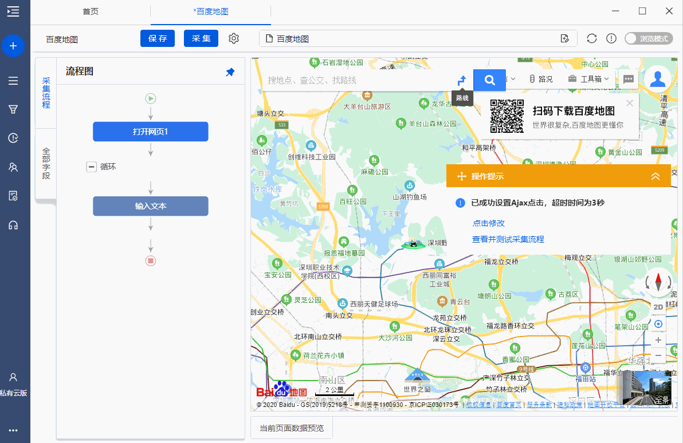Open the 全景 panorama thumbnail
This screenshot has height=443, width=683.
pyautogui.click(x=646, y=389)
